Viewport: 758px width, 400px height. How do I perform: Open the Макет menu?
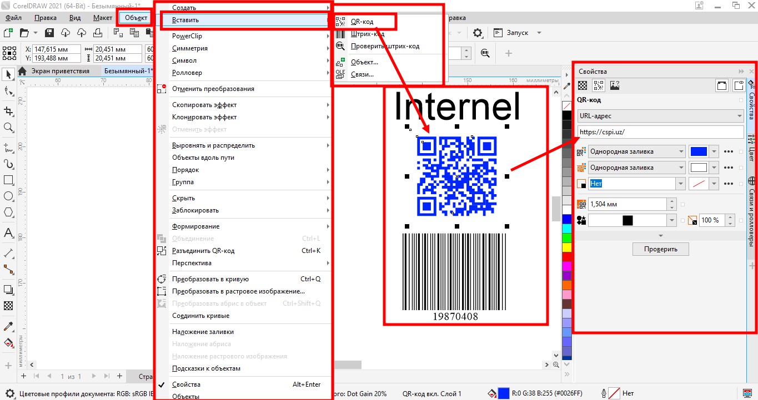[x=103, y=18]
